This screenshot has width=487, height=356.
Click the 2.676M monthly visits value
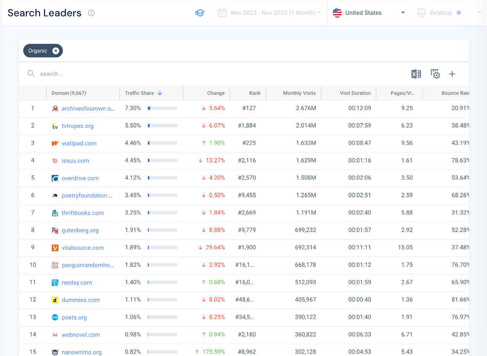[306, 109]
